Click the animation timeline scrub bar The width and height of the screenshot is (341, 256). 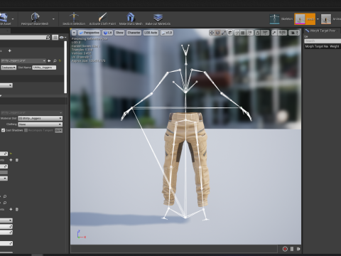pos(174,249)
